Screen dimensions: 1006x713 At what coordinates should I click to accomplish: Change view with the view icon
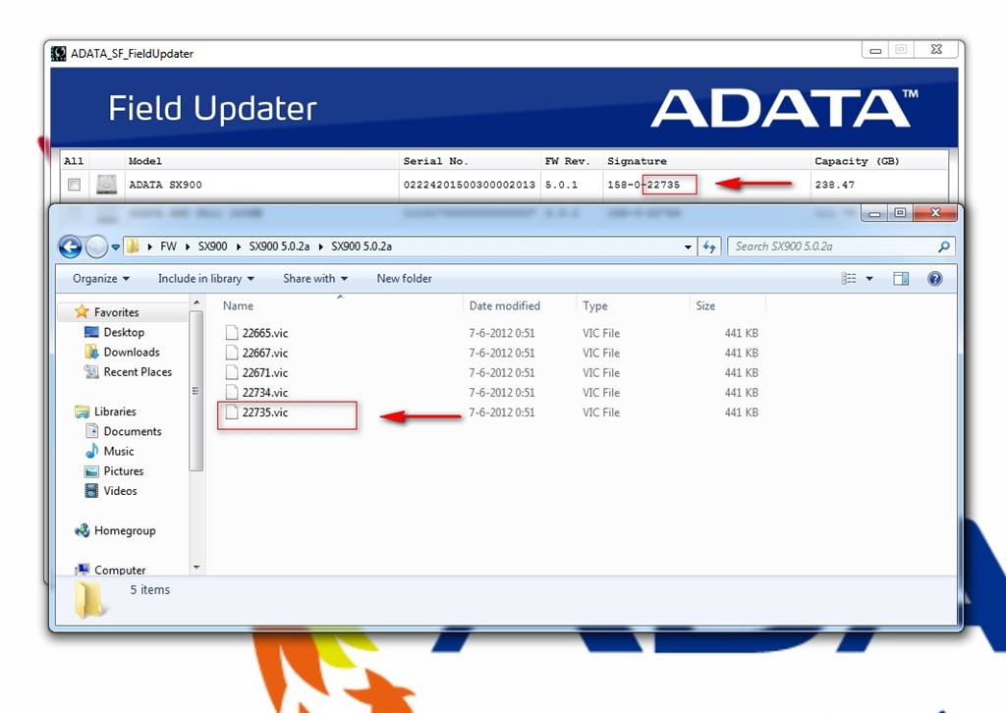click(849, 278)
